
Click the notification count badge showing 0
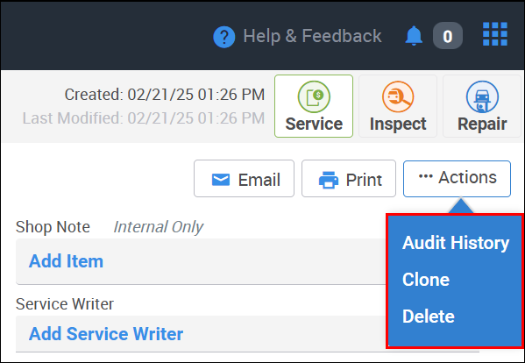448,36
